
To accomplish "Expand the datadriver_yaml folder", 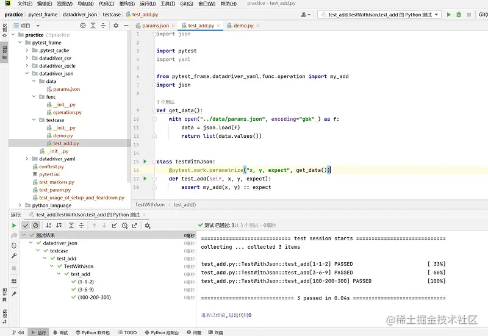I will click(x=27, y=159).
